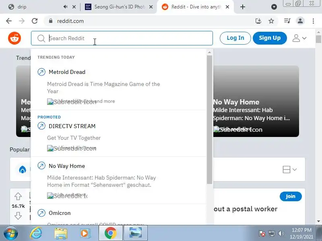
Task: Switch to Seong Gi-hun's ID Photo tab
Action: [119, 7]
